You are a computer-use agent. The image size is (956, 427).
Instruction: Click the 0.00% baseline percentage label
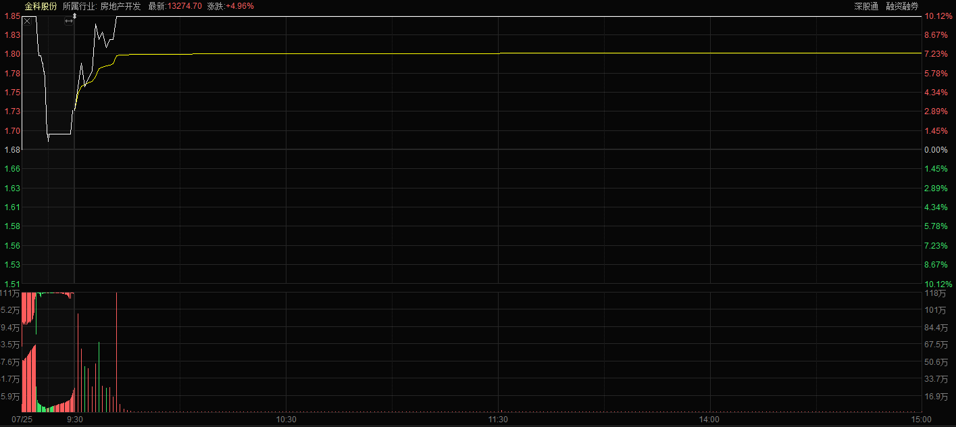[936, 149]
